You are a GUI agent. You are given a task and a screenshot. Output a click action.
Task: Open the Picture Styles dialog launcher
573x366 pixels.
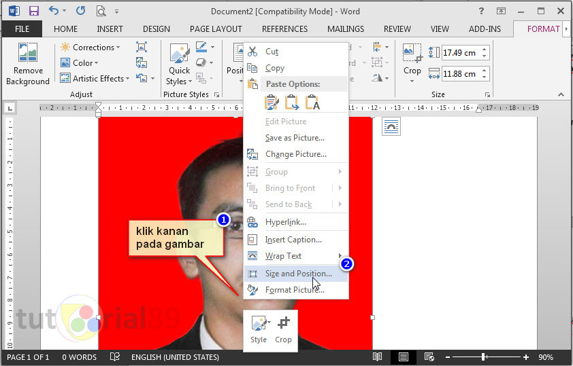(216, 95)
